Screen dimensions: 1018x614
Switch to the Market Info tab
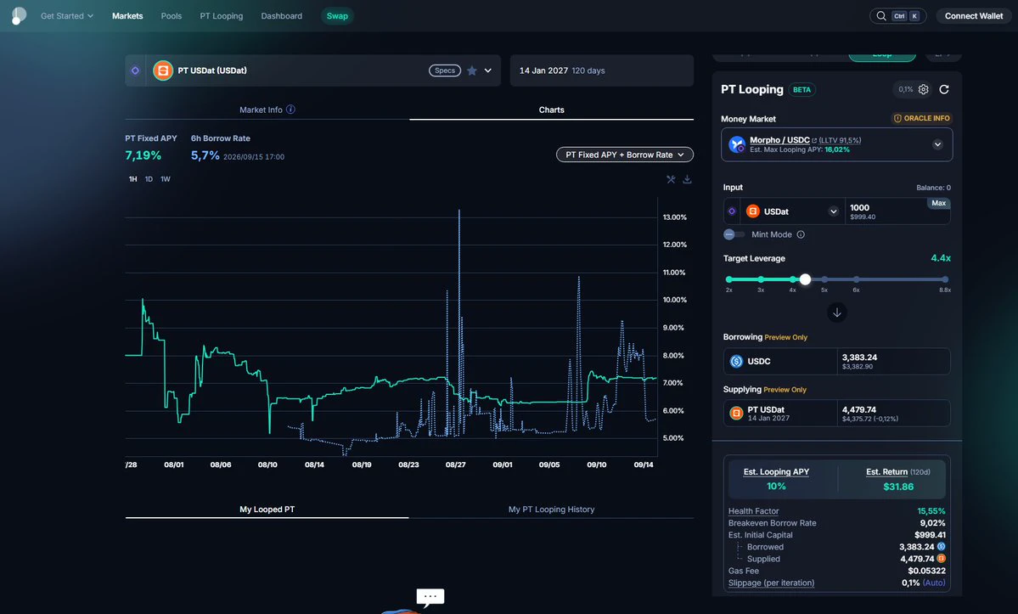coord(267,110)
